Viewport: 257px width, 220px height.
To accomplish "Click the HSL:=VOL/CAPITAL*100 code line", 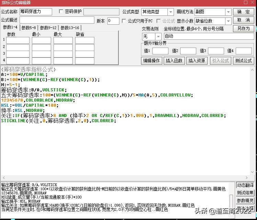I will coord(30,105).
